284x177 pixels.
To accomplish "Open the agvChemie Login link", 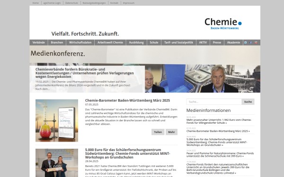I will (x=52, y=3).
